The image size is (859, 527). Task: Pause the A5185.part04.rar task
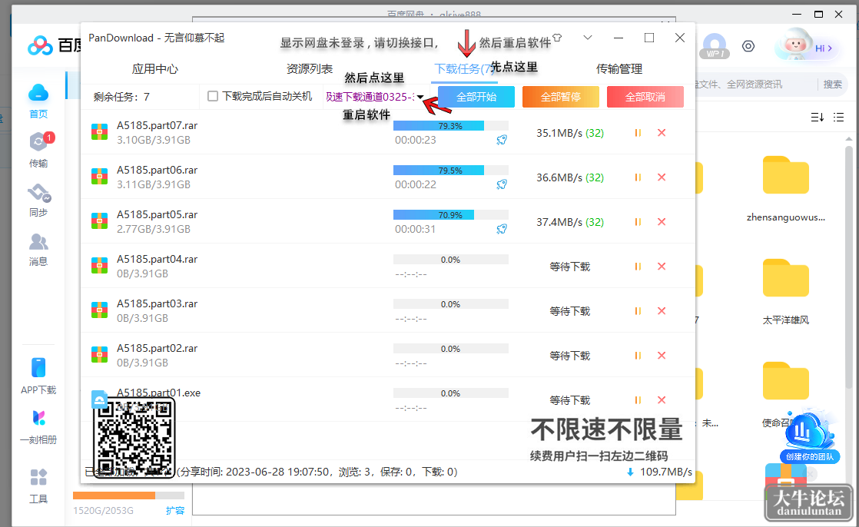[638, 267]
